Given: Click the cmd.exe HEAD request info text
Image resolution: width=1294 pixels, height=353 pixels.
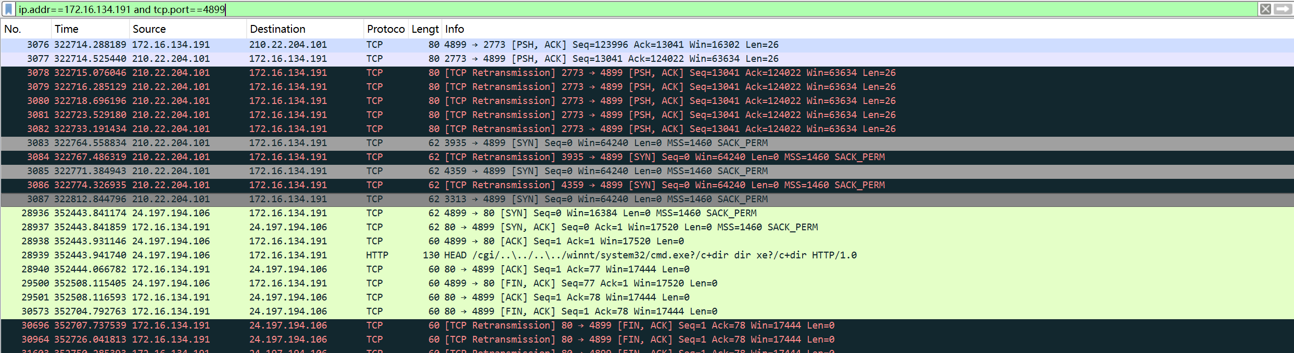Looking at the screenshot, I should click(650, 255).
